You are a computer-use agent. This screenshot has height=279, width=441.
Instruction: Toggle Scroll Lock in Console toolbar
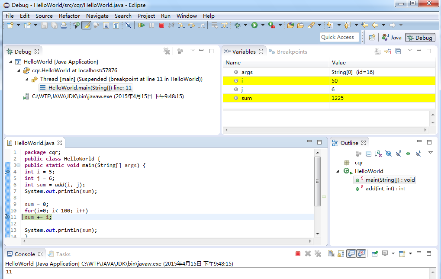click(x=341, y=254)
